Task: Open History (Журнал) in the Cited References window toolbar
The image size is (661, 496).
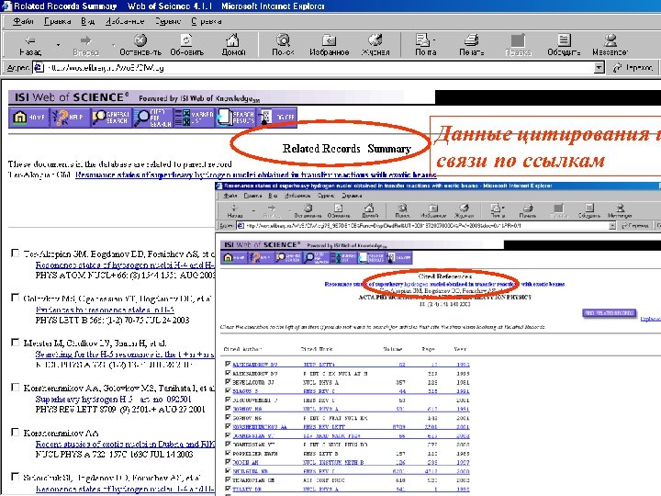Action: coord(465,210)
